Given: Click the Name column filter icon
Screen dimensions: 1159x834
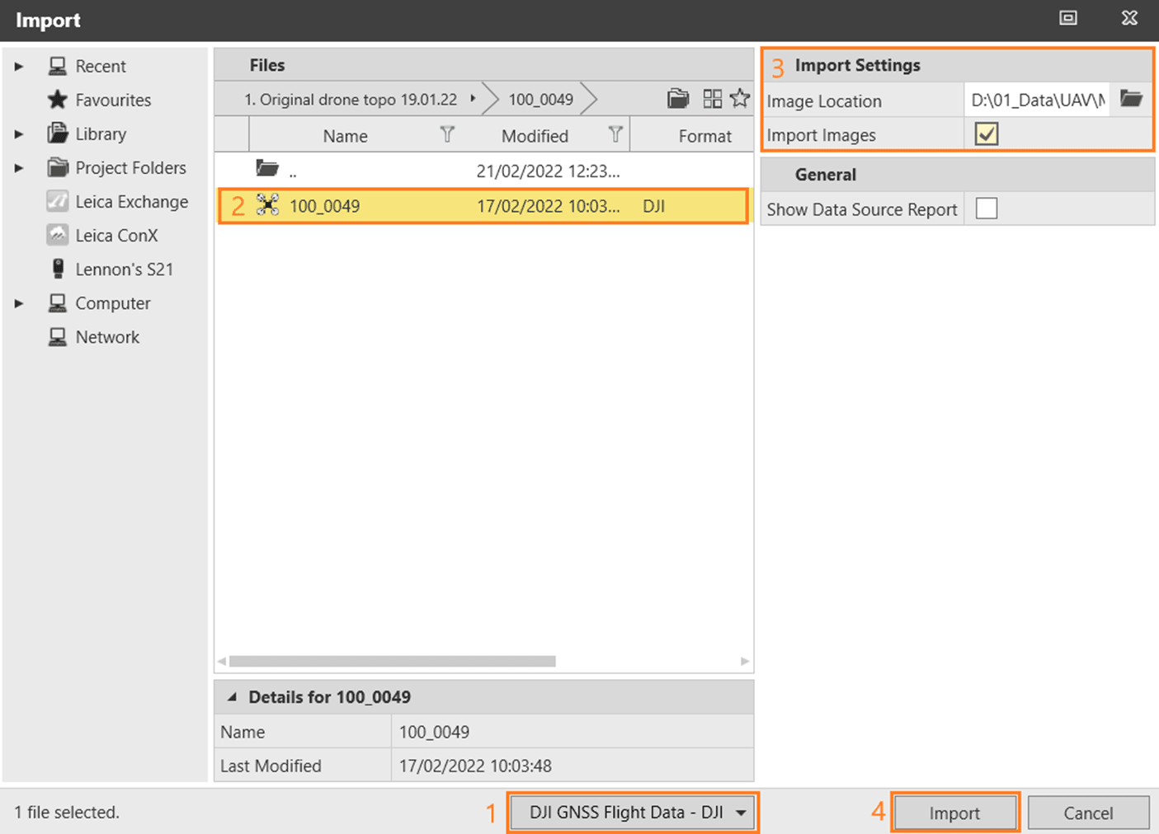Looking at the screenshot, I should (447, 135).
